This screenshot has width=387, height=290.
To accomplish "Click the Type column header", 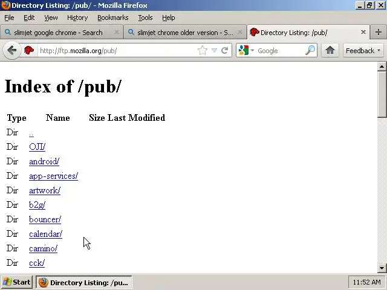I will point(16,118).
